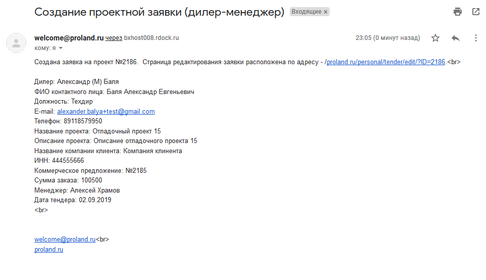Reply to the email with the arrow icon
This screenshot has height=280, width=486.
[x=455, y=38]
